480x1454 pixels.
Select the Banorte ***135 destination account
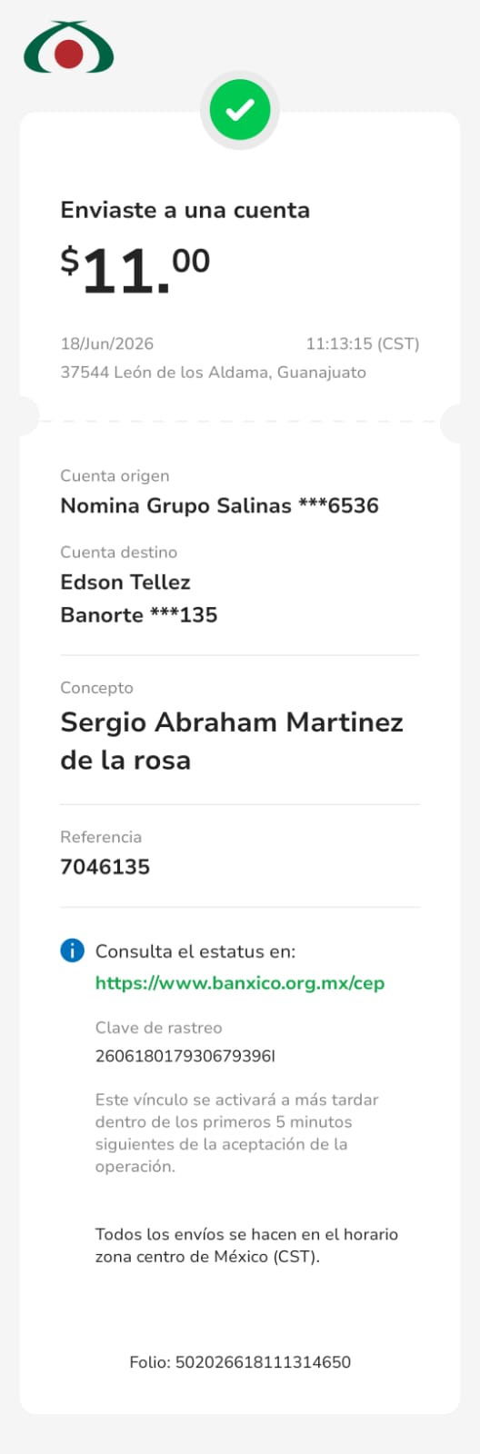click(x=139, y=615)
